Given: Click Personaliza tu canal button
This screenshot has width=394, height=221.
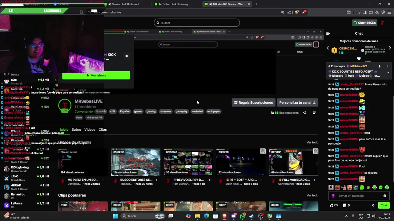Looking at the screenshot, I should coord(297,103).
